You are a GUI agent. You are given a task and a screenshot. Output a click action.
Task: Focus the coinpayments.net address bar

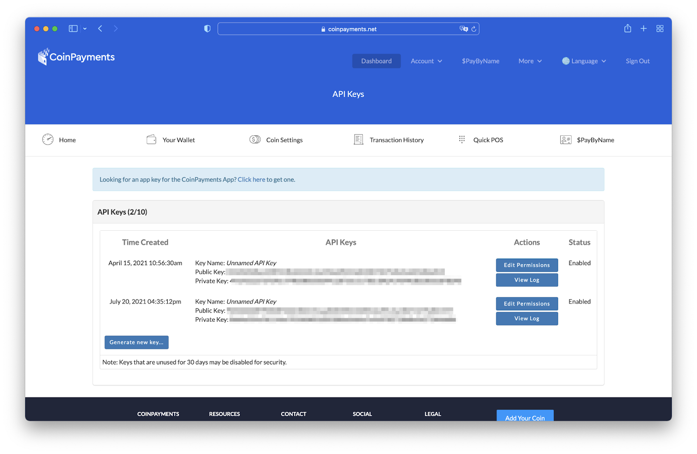point(348,29)
